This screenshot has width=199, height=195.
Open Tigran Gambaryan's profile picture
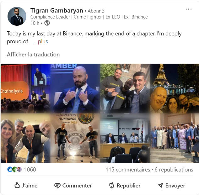[x=17, y=16]
